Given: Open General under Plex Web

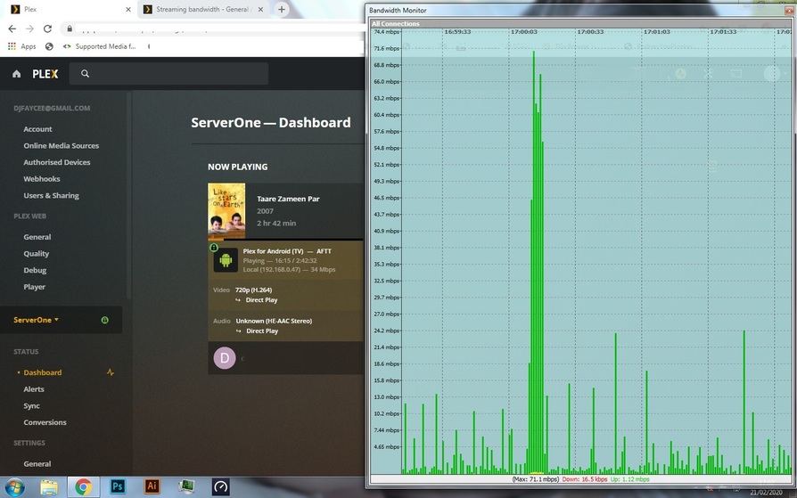Looking at the screenshot, I should coord(37,237).
